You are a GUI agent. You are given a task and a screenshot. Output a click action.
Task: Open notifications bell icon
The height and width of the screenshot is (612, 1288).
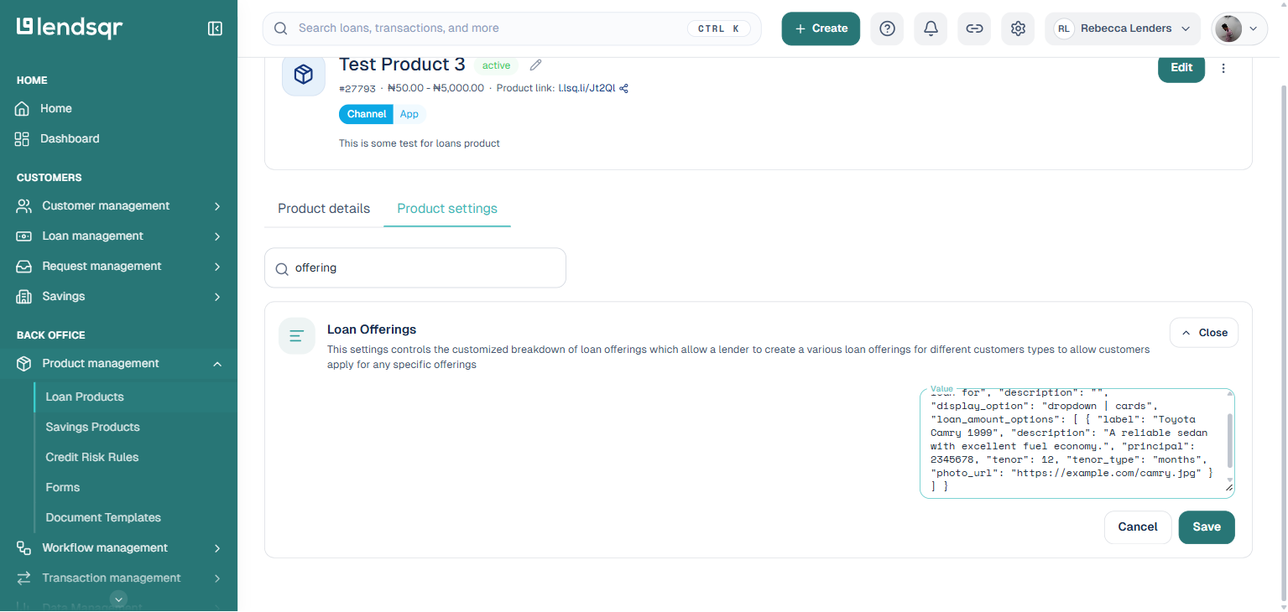[931, 29]
